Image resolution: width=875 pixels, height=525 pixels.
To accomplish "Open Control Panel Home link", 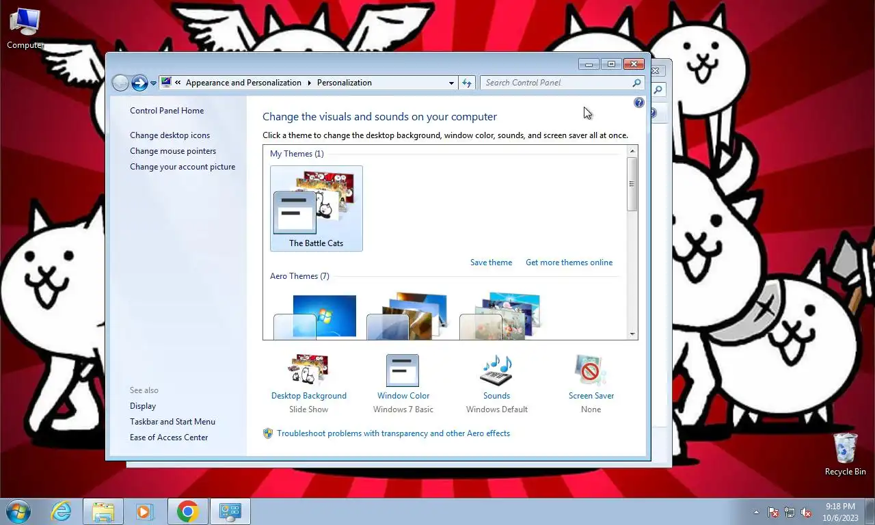I will (x=167, y=111).
